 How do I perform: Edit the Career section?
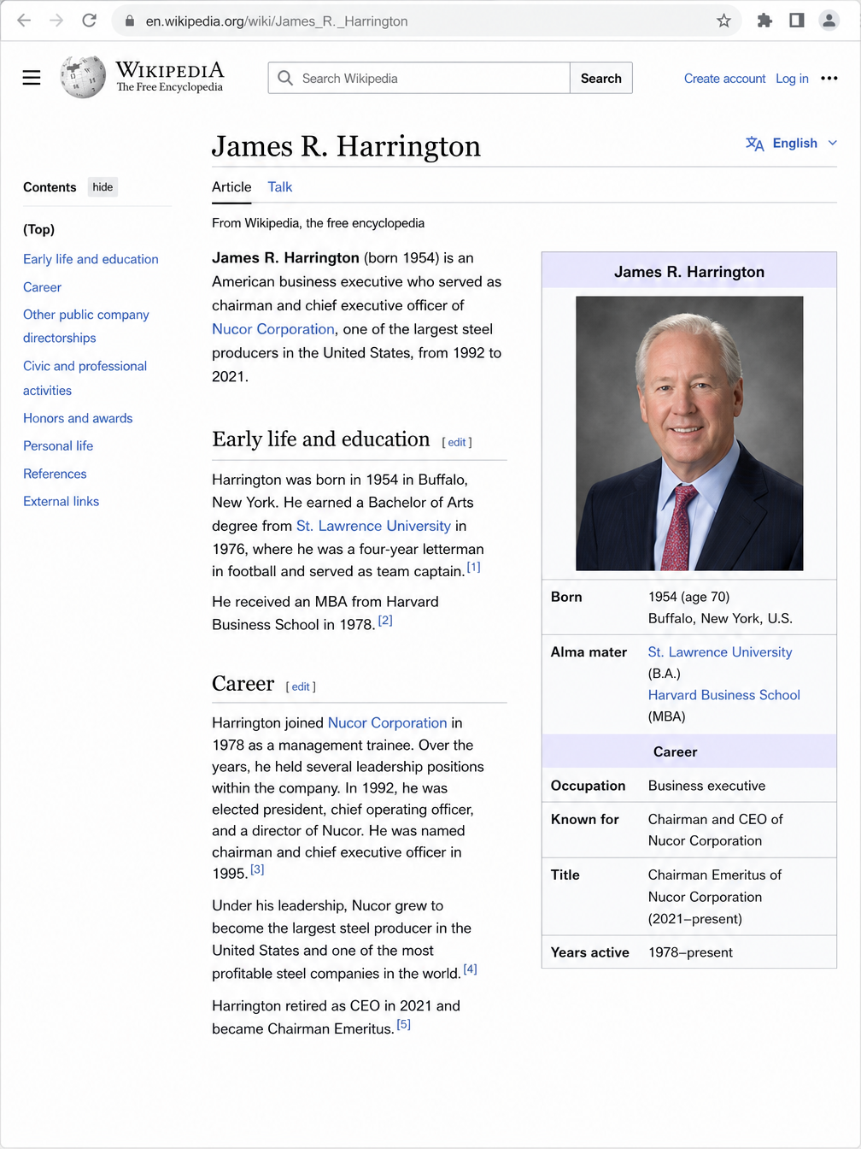click(x=301, y=686)
